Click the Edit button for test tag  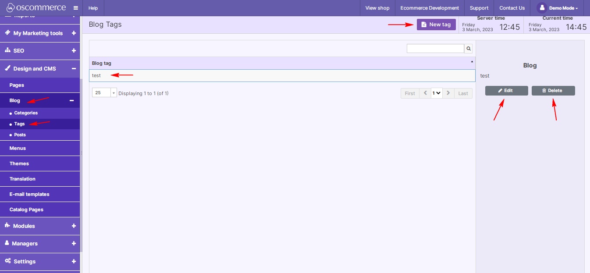[x=506, y=91]
